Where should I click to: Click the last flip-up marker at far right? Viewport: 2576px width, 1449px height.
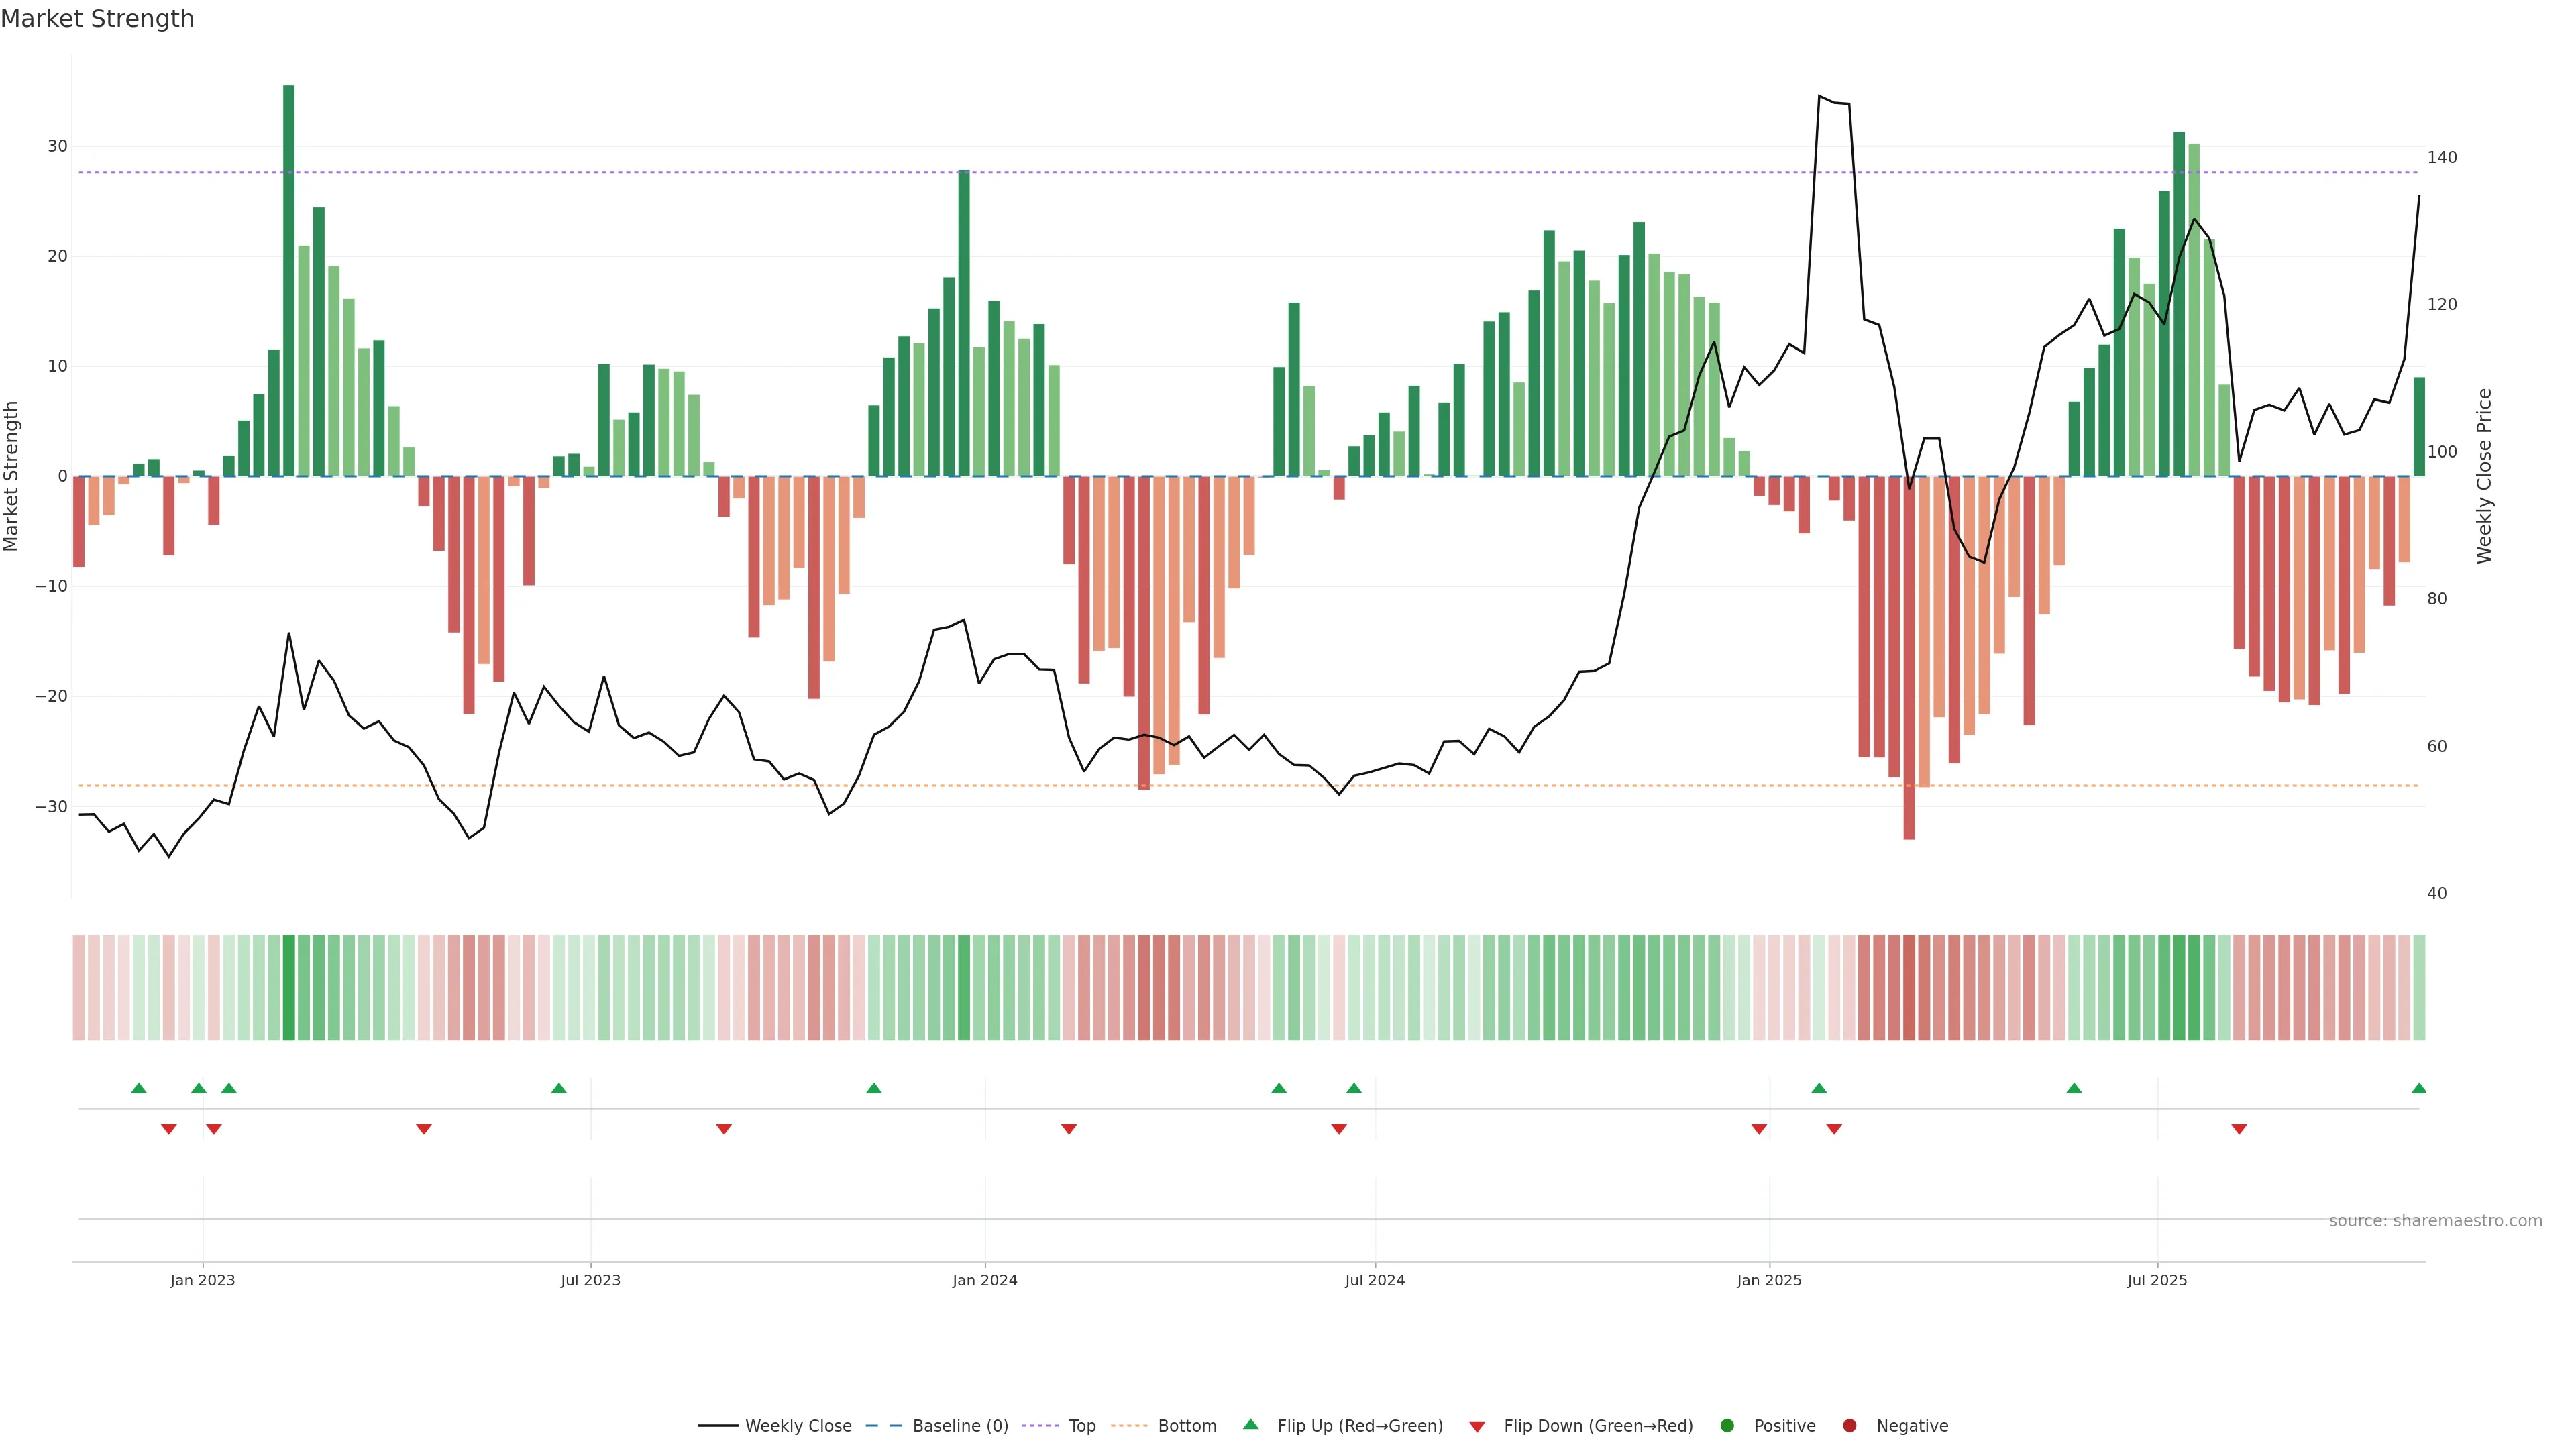tap(2418, 1088)
